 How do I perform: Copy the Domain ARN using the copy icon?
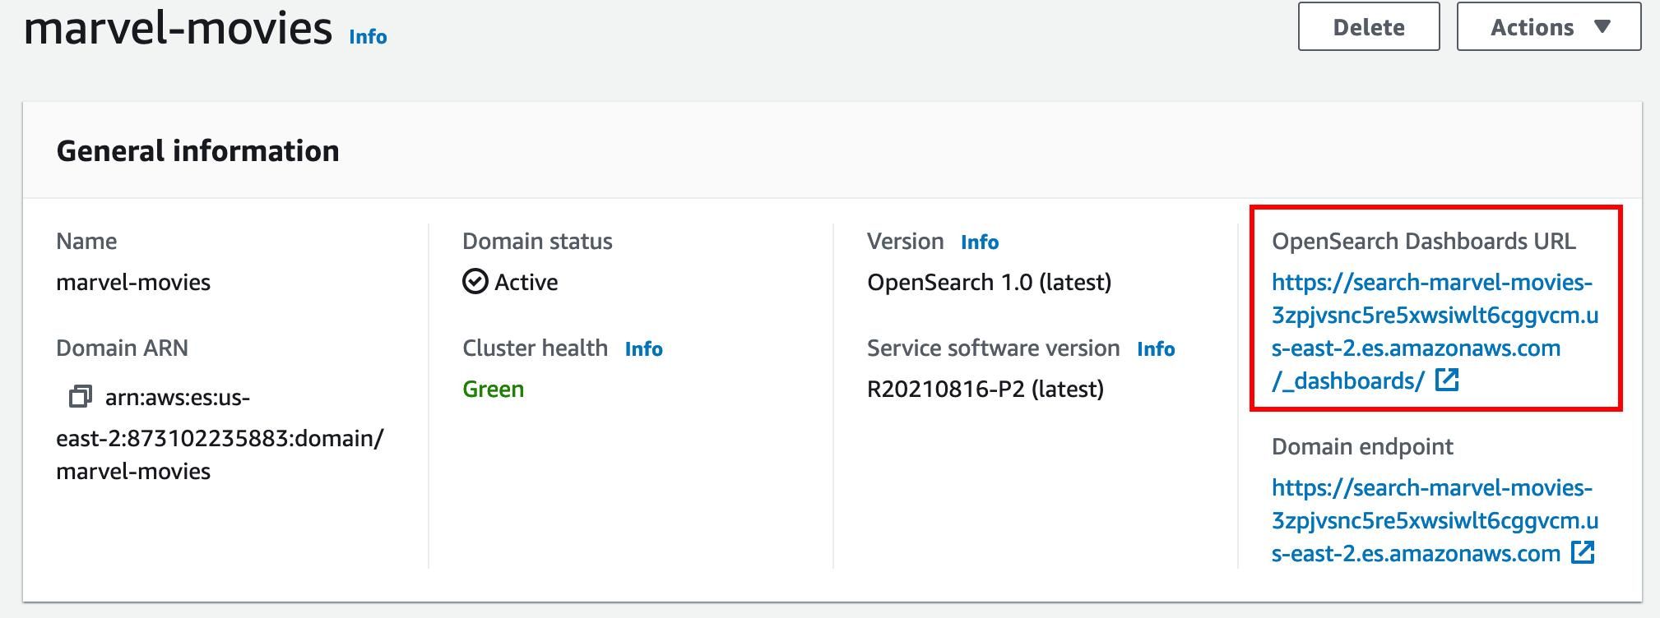80,397
